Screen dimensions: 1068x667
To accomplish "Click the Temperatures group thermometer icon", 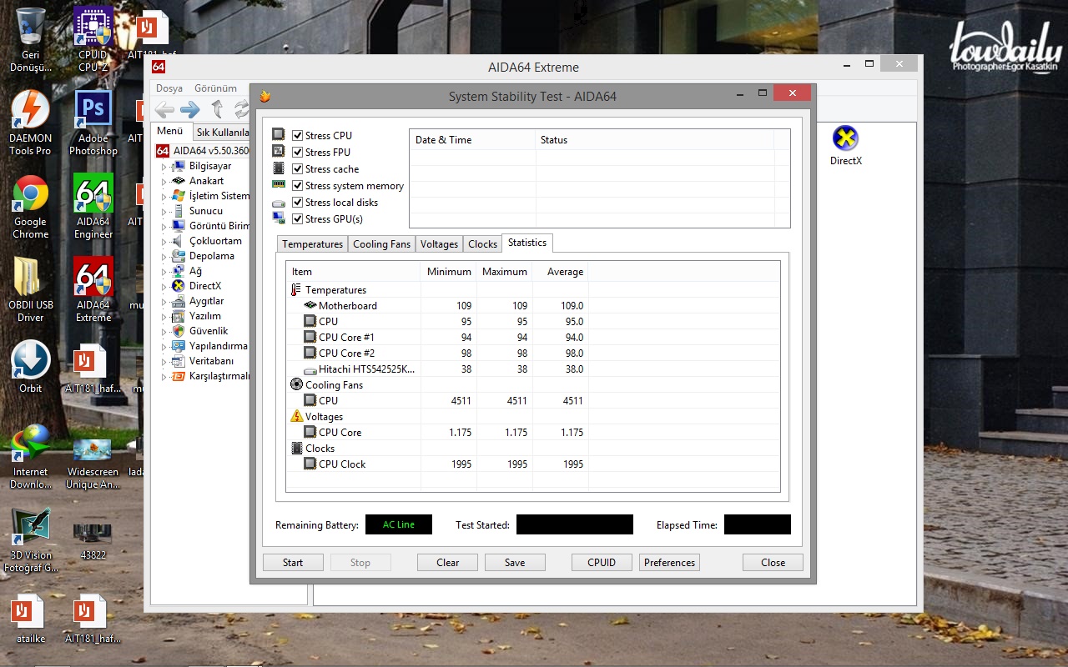I will point(296,290).
